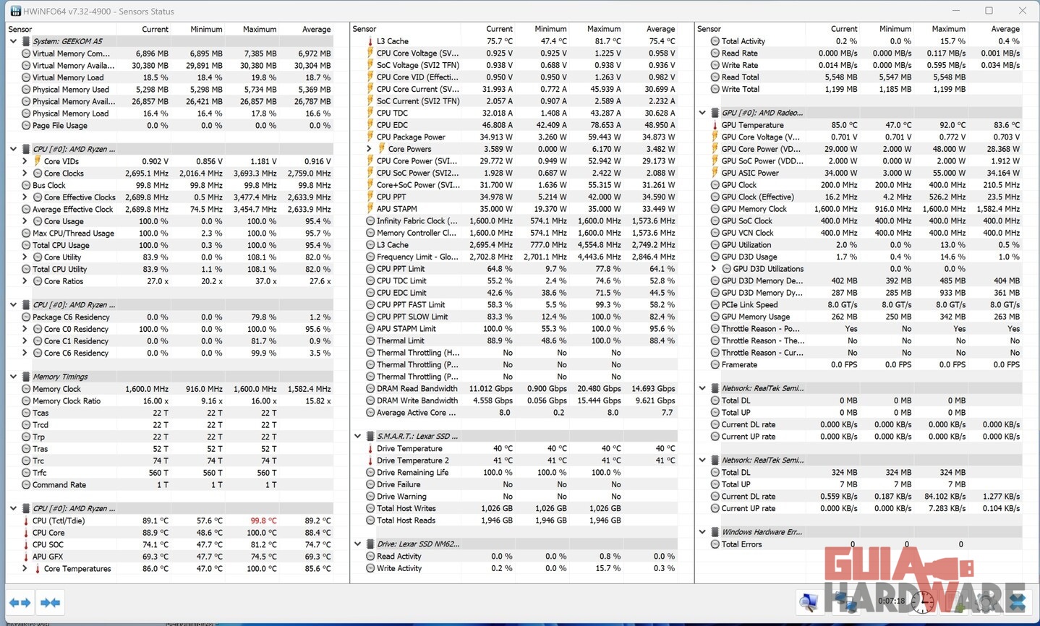The image size is (1040, 626).
Task: Click circle icon beside Bus Clock
Action: (x=26, y=185)
